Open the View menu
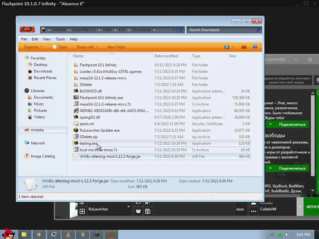The width and height of the screenshot is (319, 239). click(x=47, y=39)
